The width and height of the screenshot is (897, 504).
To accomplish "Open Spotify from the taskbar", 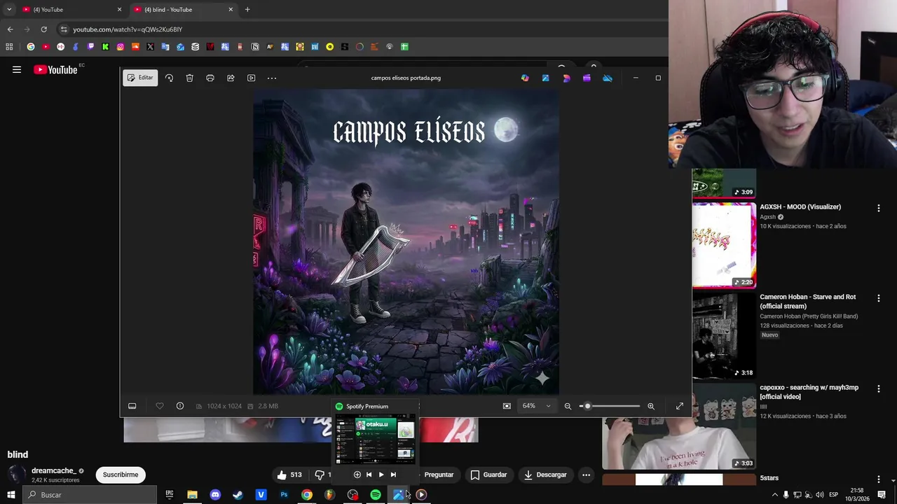I will point(376,495).
